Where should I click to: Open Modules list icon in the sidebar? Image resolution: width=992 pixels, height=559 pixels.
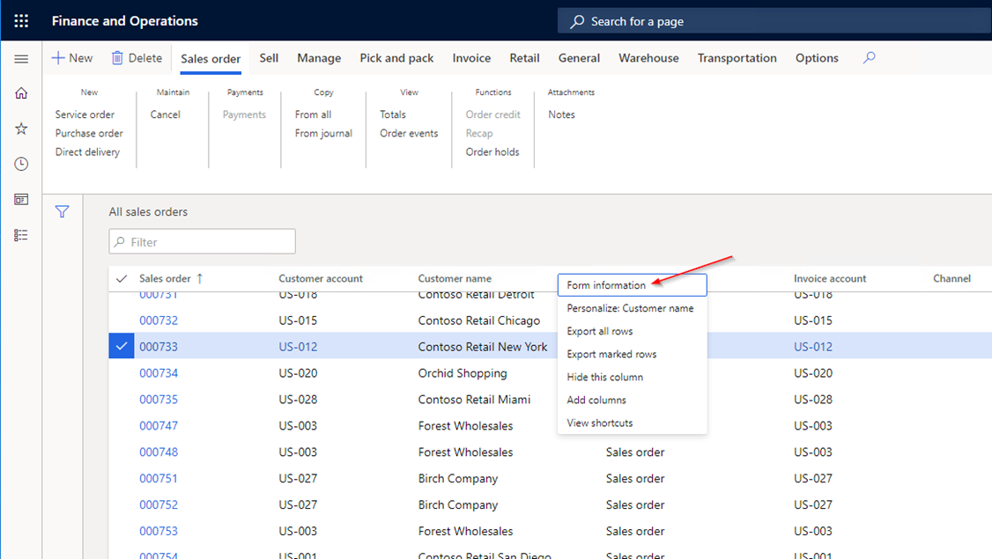pos(21,235)
